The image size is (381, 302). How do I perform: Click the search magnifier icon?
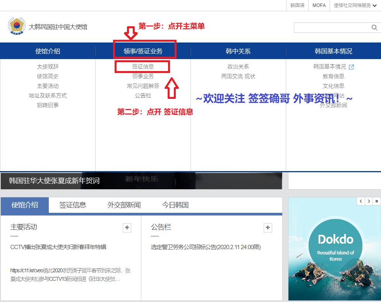[x=374, y=27]
